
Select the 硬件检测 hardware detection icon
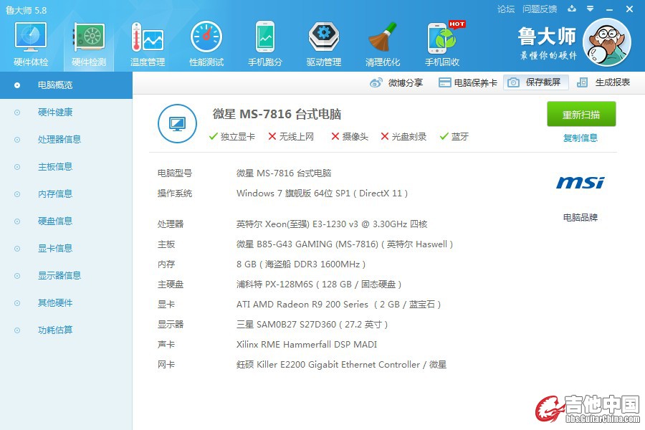[x=89, y=44]
